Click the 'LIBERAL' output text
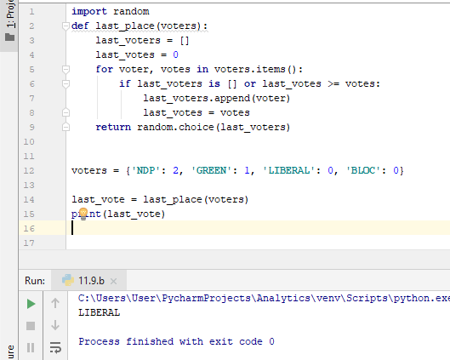This screenshot has width=450, height=360. (100, 312)
